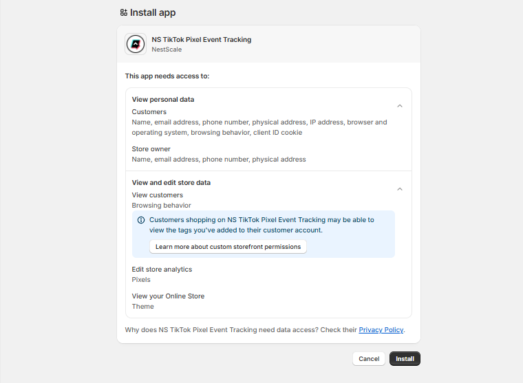523x383 pixels.
Task: Click the info icon in blue notice
Action: (x=141, y=220)
